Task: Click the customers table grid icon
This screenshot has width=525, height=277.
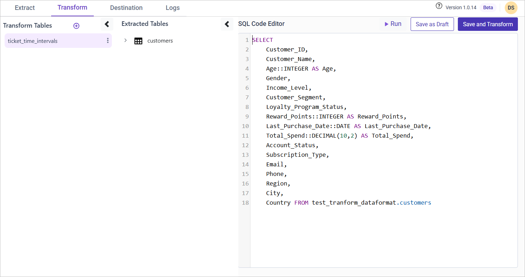Action: pyautogui.click(x=138, y=41)
